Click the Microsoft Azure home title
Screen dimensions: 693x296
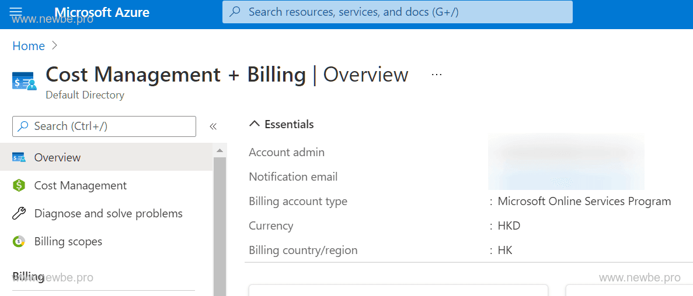(x=102, y=12)
